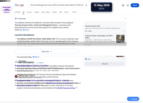143x103 pixels.
Task: Open Bruce Gall Address & Phone Number result
Action: 31,65
